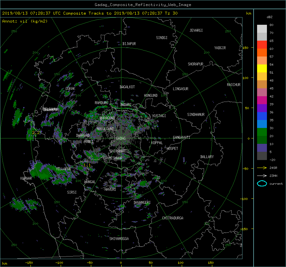286x267 pixels.
Task: Click the 80 dBZ light gray swatch
Action: pyautogui.click(x=262, y=29)
